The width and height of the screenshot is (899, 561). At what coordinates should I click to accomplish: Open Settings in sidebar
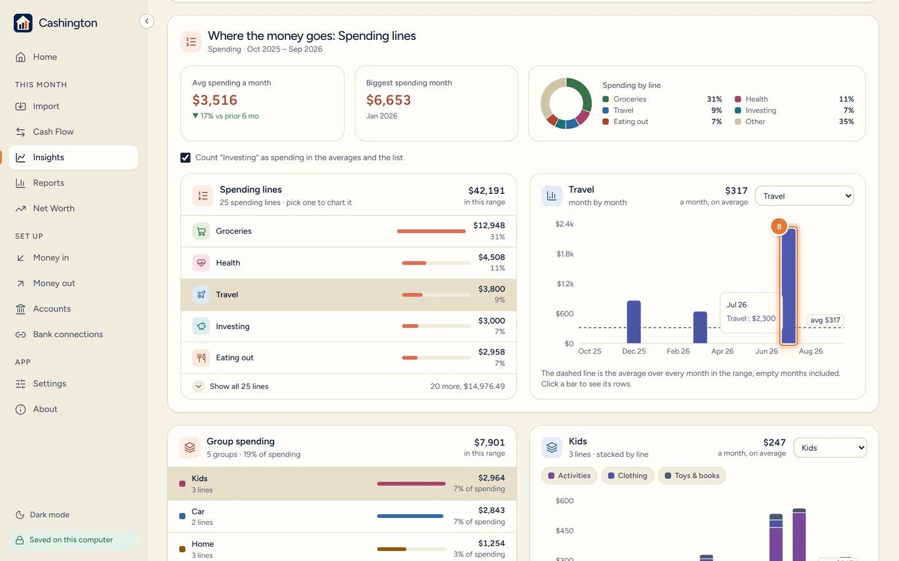(74, 384)
